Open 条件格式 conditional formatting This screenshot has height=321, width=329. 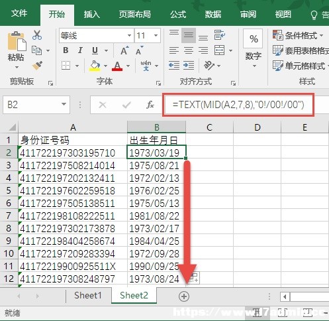298,35
